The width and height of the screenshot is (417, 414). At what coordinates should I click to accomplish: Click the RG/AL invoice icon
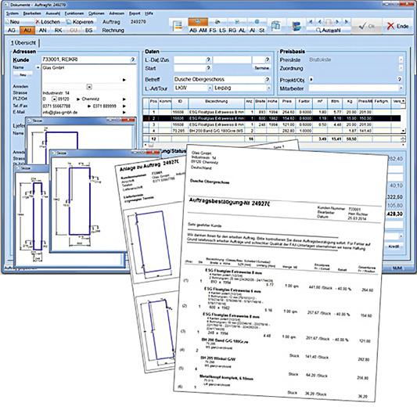237,22
